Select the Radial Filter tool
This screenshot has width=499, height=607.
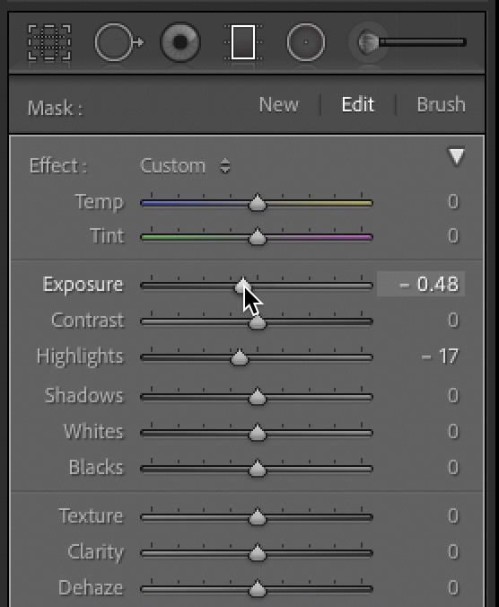click(305, 42)
